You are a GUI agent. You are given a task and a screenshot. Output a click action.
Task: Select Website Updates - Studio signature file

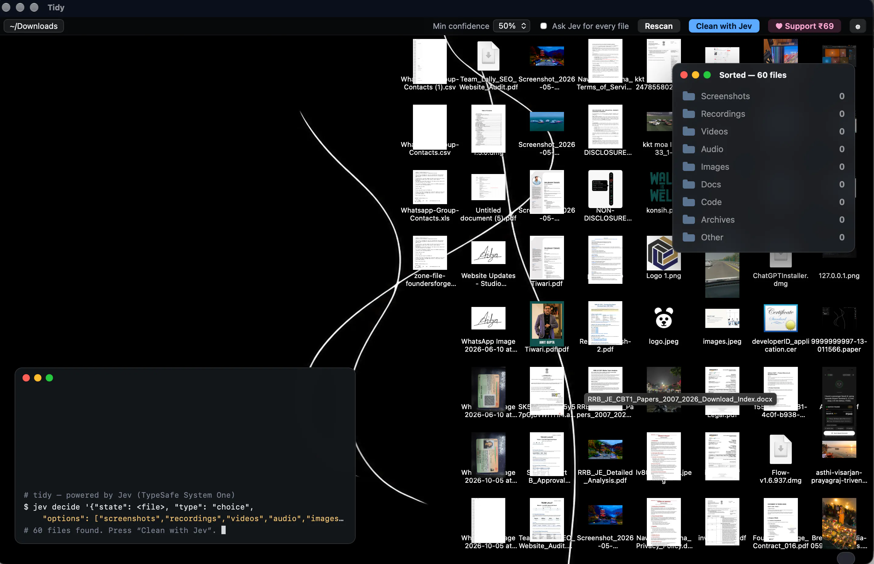488,252
